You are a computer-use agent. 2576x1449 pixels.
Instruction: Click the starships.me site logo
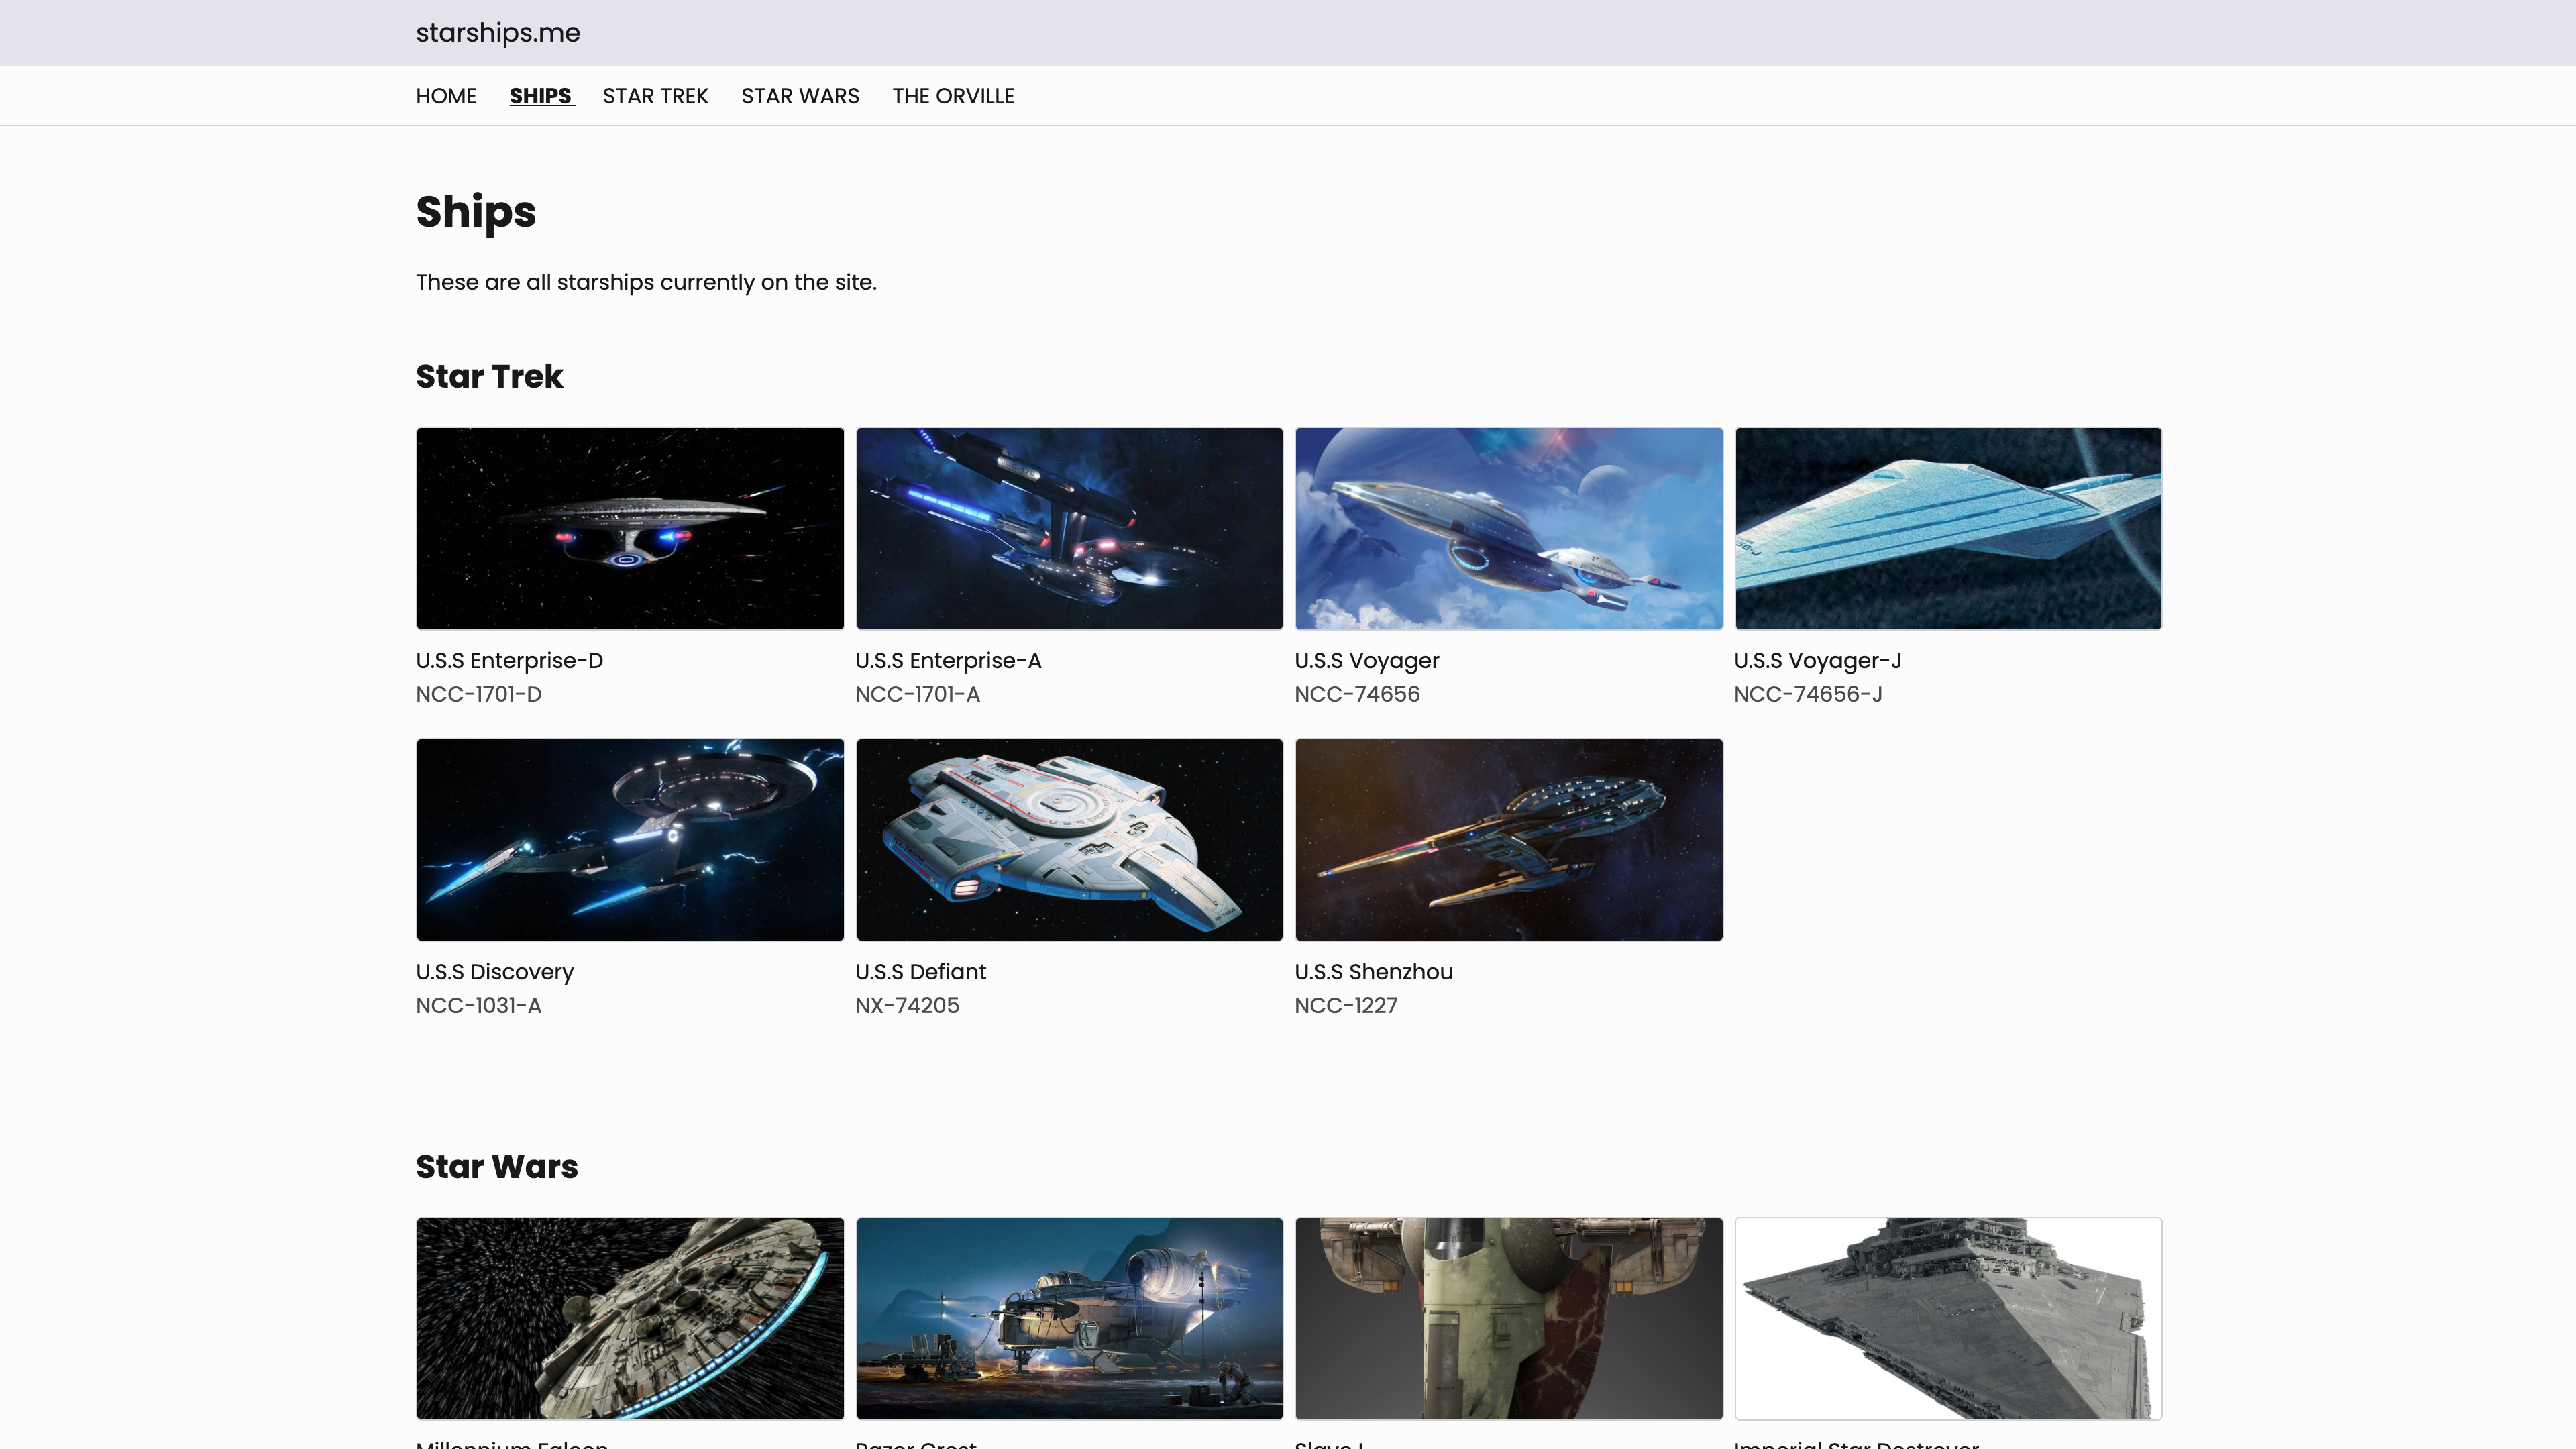(x=497, y=33)
